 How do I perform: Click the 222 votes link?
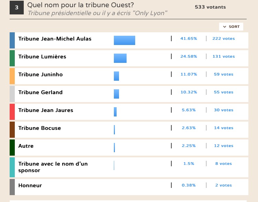tap(224, 39)
